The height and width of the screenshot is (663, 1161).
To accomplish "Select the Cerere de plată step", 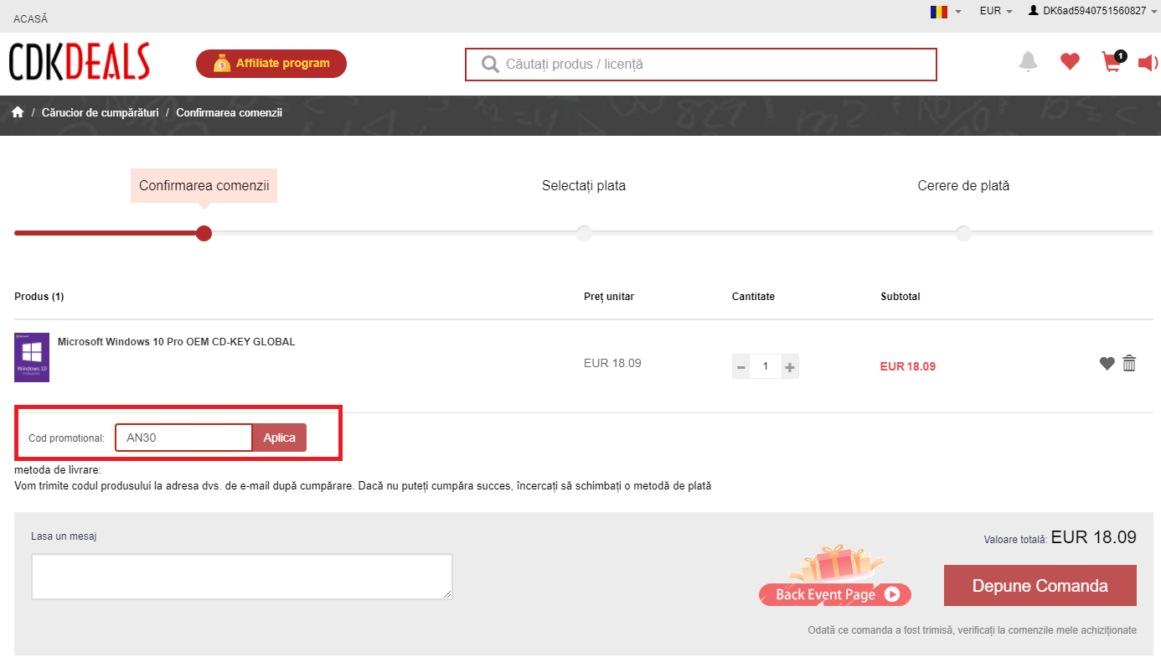I will [x=963, y=185].
